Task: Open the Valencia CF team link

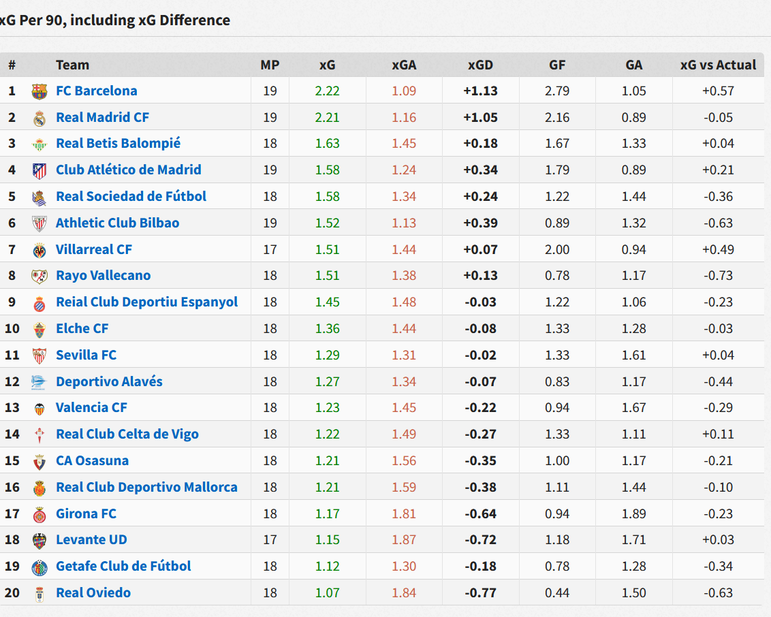Action: [x=91, y=408]
